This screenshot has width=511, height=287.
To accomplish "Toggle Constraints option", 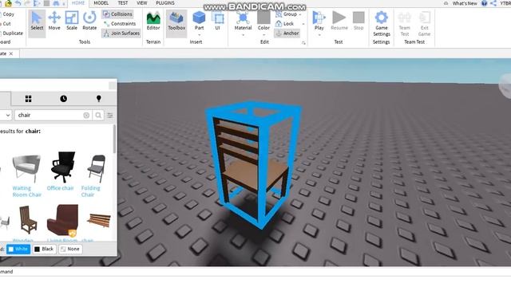I will tap(120, 24).
